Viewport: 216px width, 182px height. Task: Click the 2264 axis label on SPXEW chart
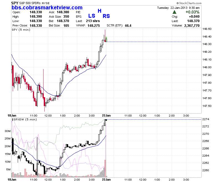(x=206, y=156)
